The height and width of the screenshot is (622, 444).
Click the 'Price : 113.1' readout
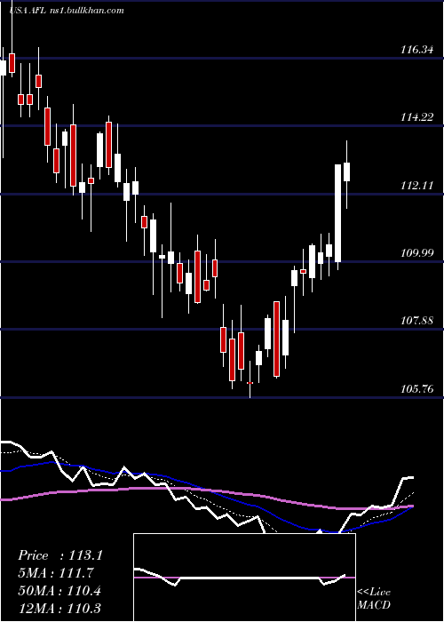point(60,555)
